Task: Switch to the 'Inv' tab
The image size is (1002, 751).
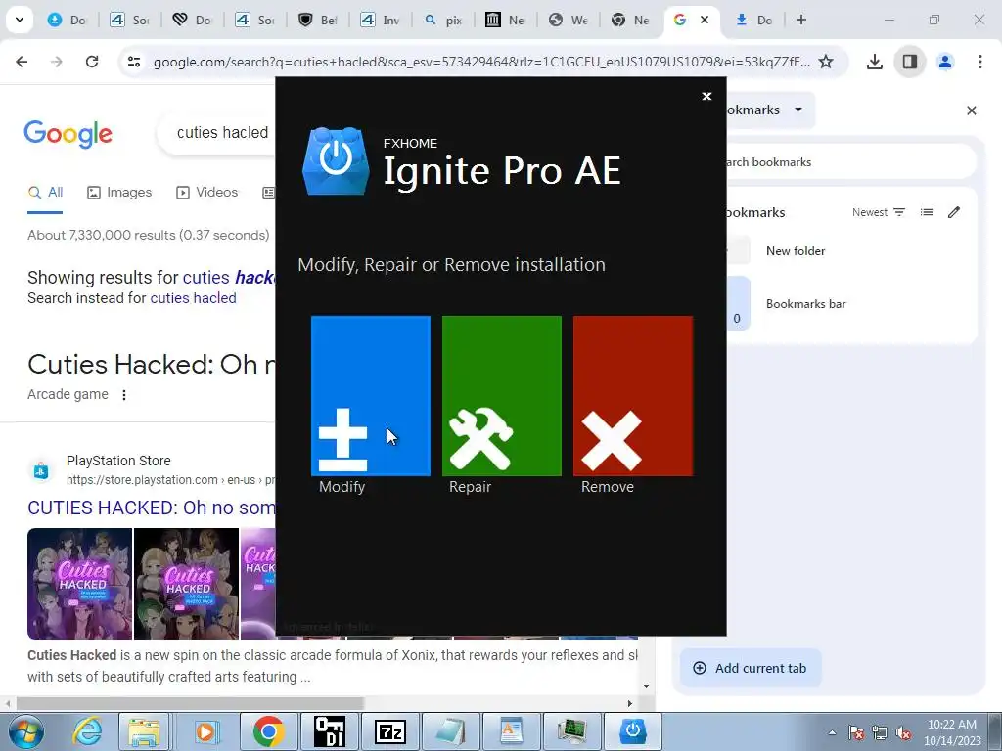Action: pyautogui.click(x=381, y=20)
